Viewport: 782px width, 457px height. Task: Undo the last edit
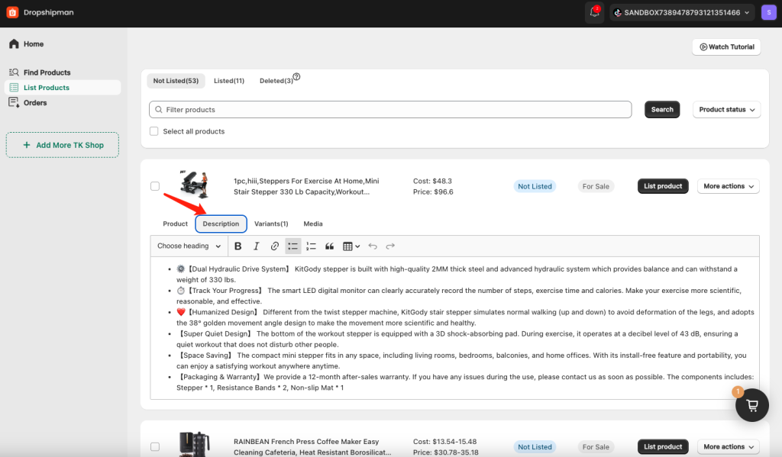[x=373, y=246]
